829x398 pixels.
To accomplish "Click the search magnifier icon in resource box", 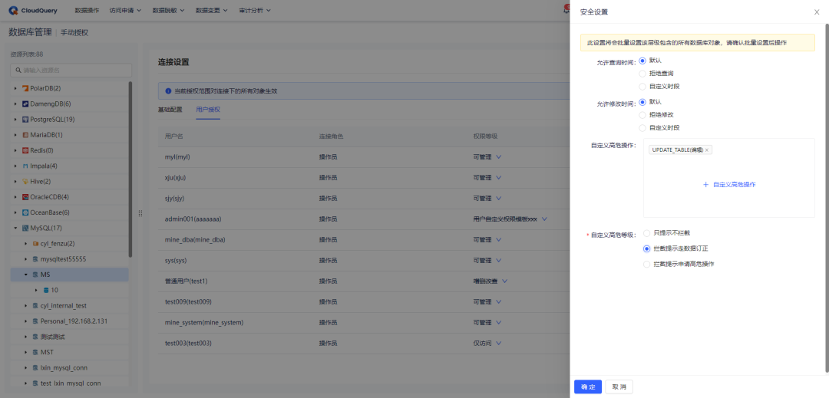I will pos(18,71).
